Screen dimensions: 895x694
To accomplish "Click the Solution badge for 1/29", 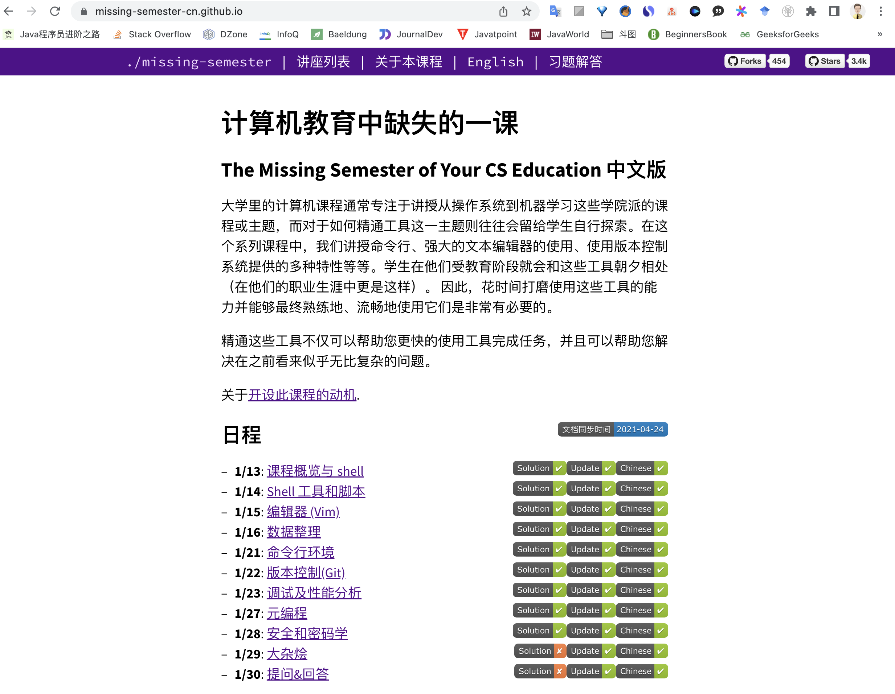I will pyautogui.click(x=540, y=650).
